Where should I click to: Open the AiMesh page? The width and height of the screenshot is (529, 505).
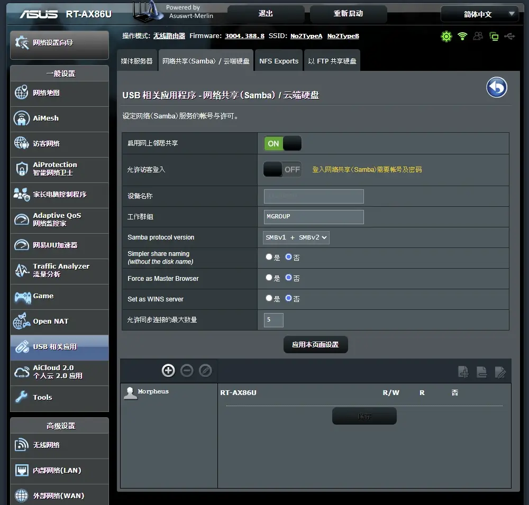point(59,118)
